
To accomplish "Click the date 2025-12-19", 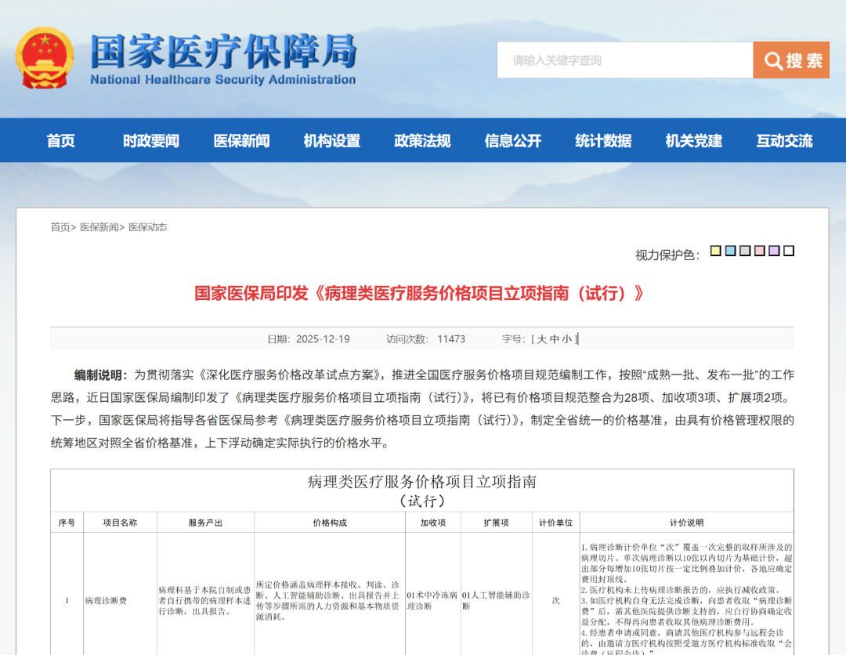I will (323, 338).
